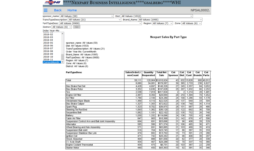Click the Cabin Air Filter row

138,118
